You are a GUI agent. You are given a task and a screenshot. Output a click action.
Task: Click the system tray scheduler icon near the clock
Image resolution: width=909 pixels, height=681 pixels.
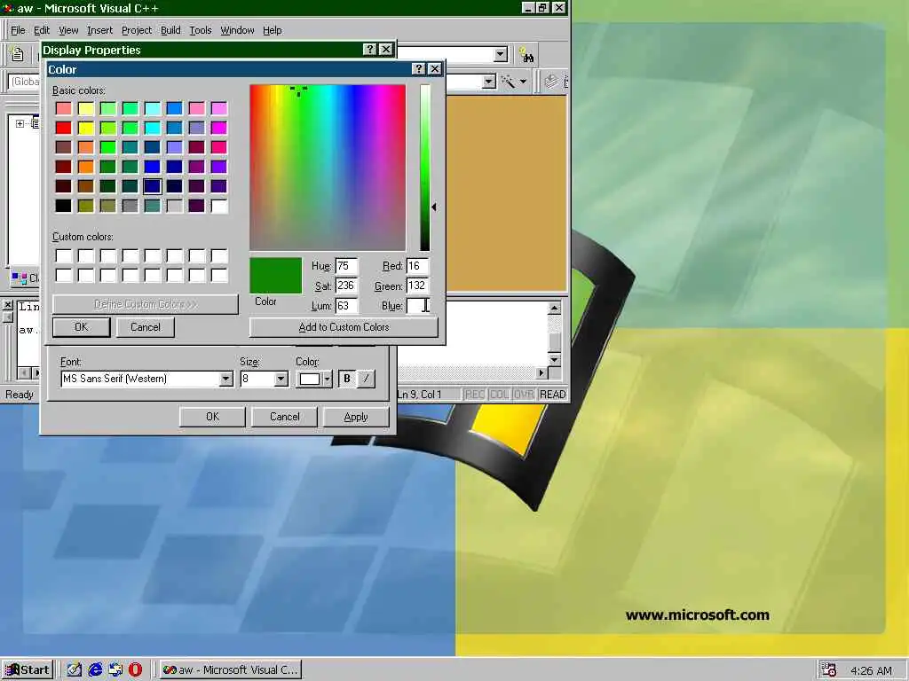829,670
